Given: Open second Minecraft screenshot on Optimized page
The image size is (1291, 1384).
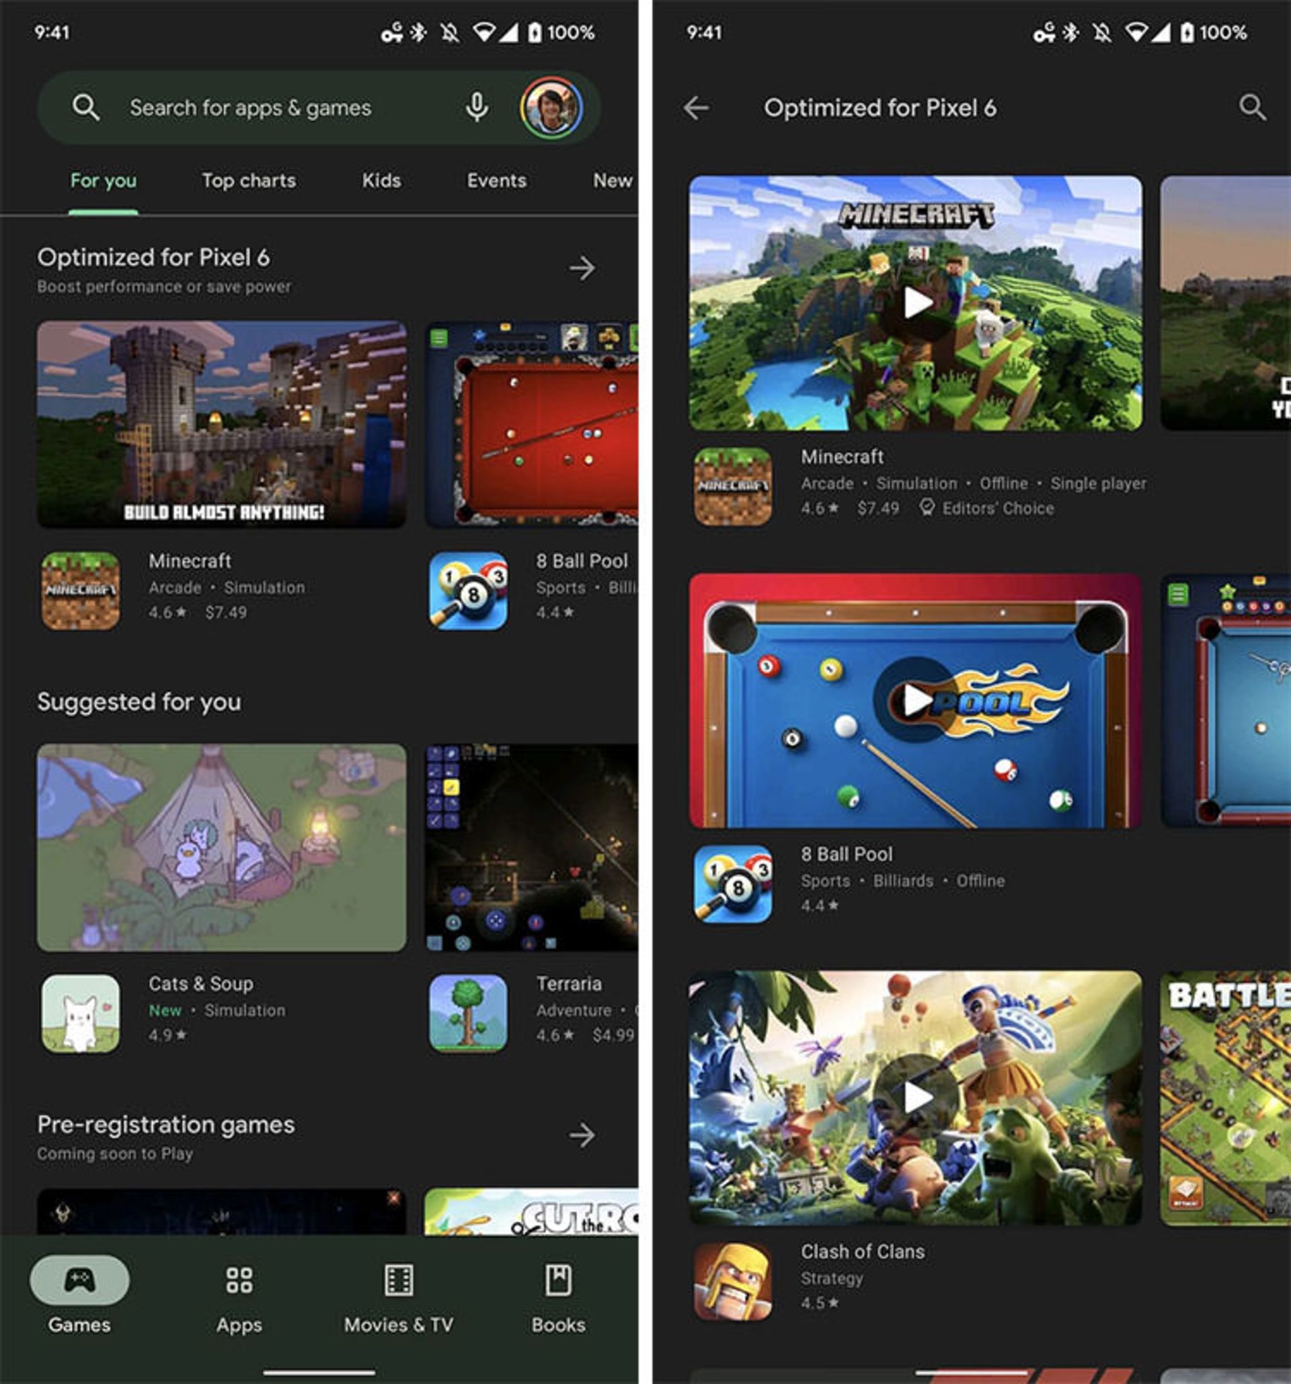Looking at the screenshot, I should [x=1226, y=303].
